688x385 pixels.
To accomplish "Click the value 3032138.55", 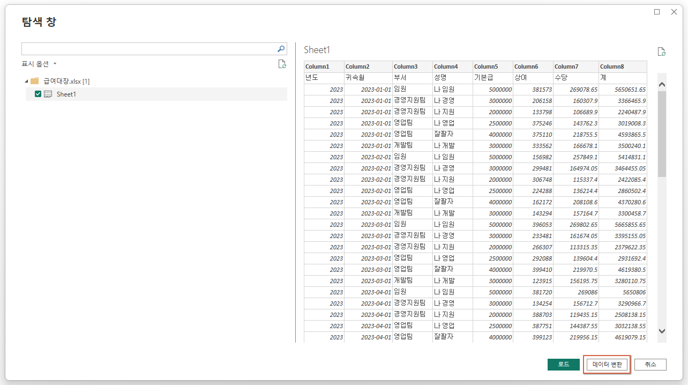I will point(630,326).
